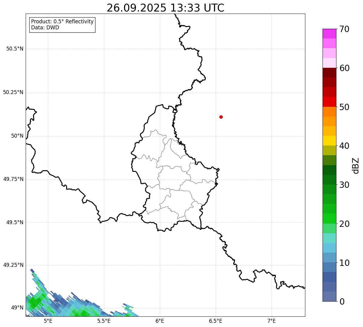Viewport: 363px width, 327px height.
Task: Click the orange colorbar segment below 50
Action: (x=329, y=112)
